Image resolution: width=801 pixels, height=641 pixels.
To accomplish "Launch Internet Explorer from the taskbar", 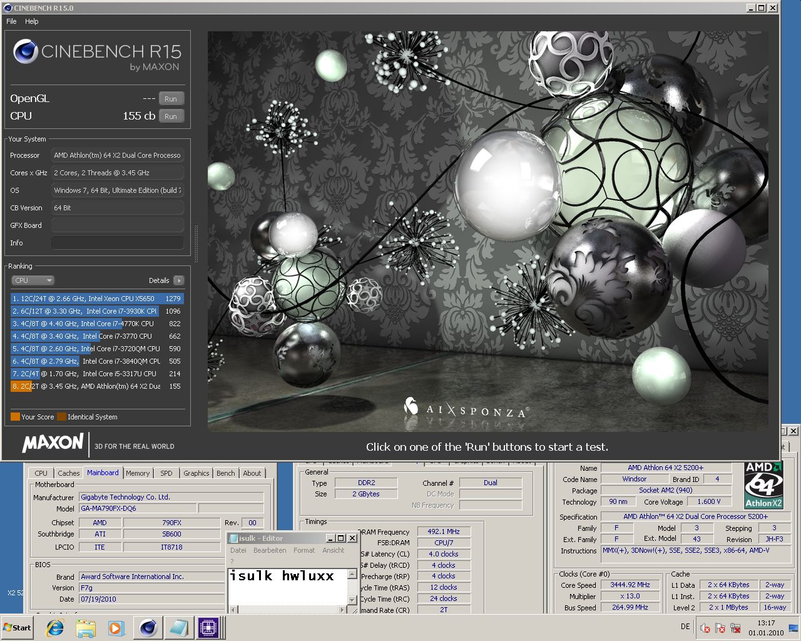I will 55,628.
